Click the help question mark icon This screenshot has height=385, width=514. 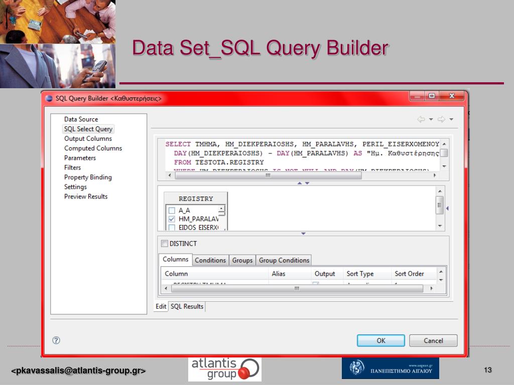[56, 340]
